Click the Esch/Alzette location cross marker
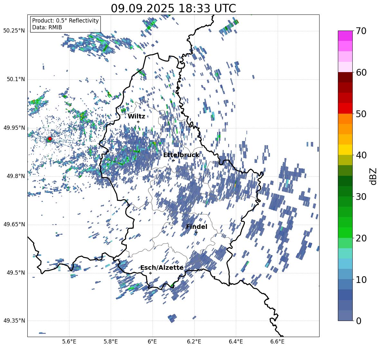381x348 pixels. (x=150, y=273)
